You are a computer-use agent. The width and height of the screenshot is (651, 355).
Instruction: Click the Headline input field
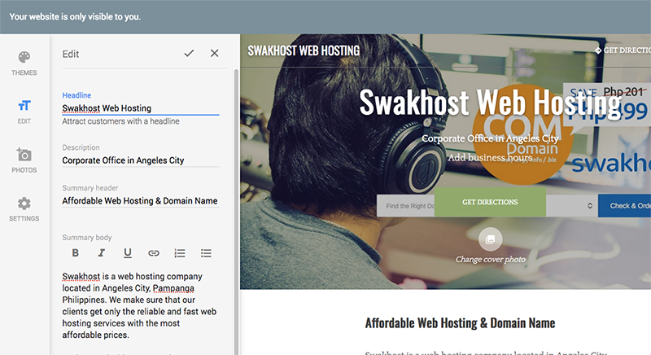(x=140, y=107)
